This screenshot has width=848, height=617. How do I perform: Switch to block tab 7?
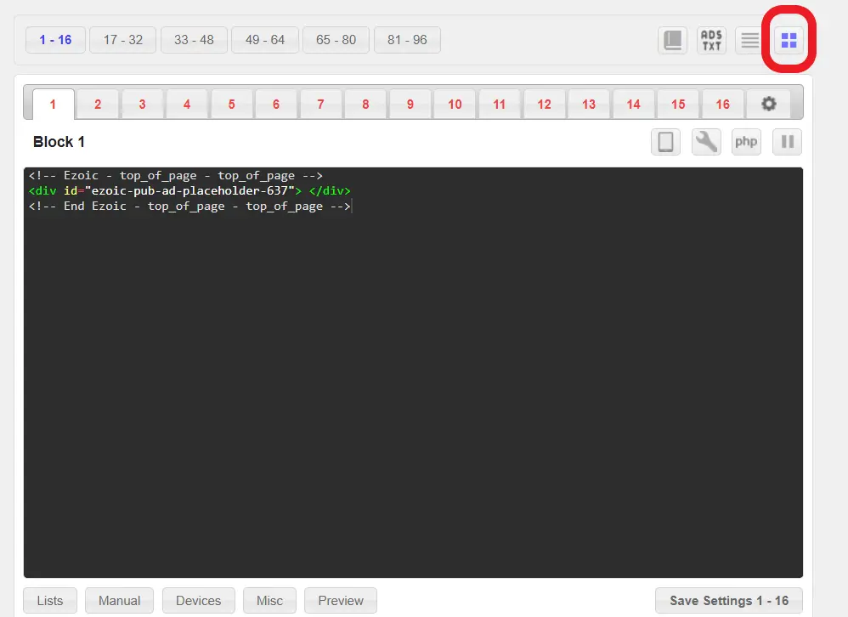320,105
